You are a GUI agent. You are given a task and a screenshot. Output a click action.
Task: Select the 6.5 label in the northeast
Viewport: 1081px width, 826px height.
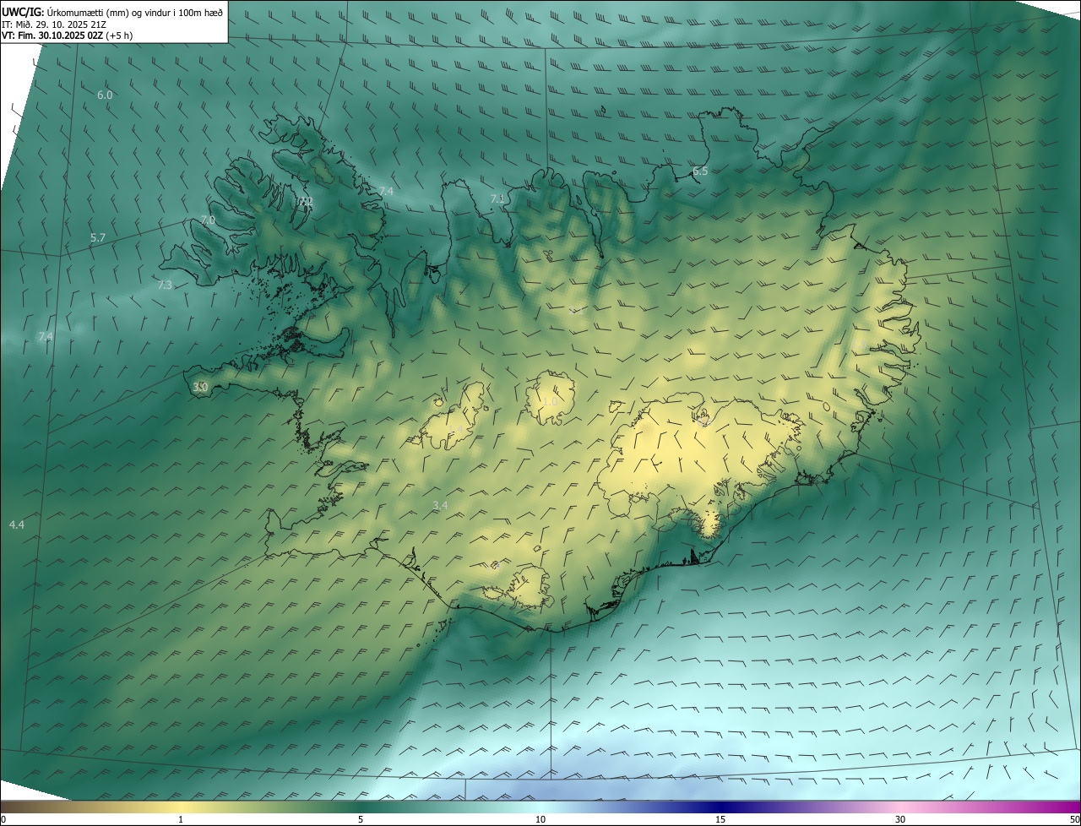700,171
